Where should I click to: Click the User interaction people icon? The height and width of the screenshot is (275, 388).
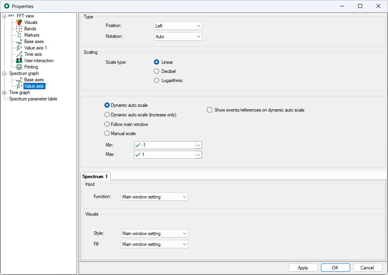coord(19,61)
